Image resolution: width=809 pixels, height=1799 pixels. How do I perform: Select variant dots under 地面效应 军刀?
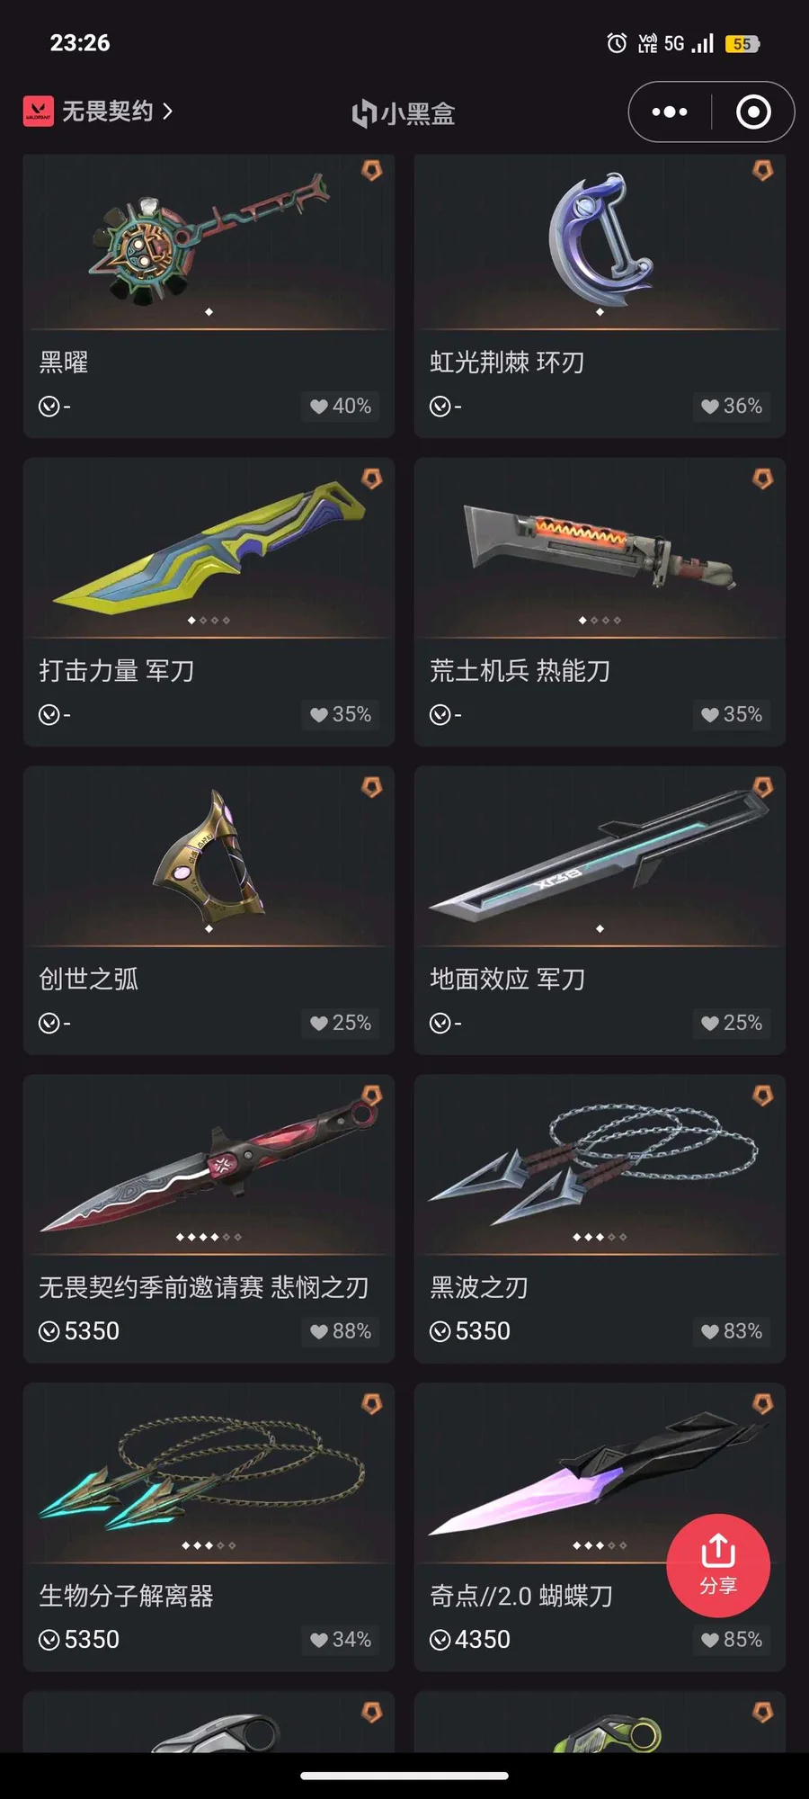[600, 928]
